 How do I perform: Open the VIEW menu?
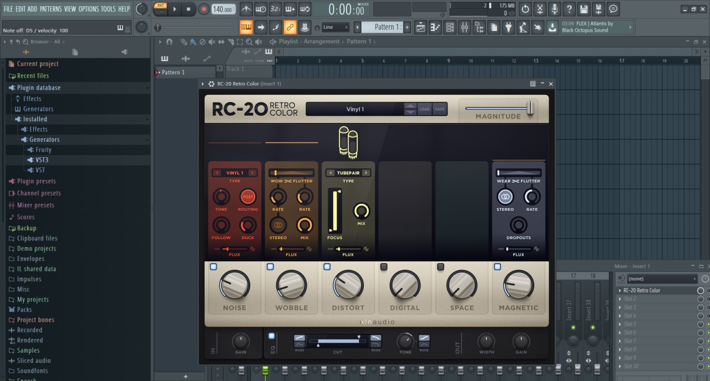pyautogui.click(x=70, y=9)
